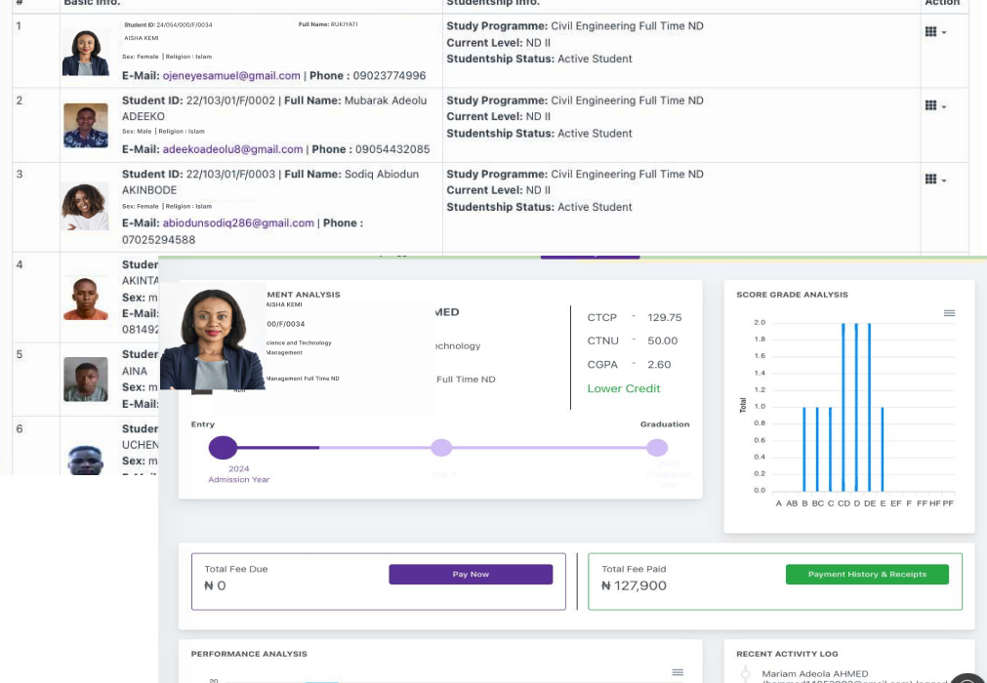Open Payment History & Receipts
This screenshot has width=987, height=683.
[x=866, y=575]
